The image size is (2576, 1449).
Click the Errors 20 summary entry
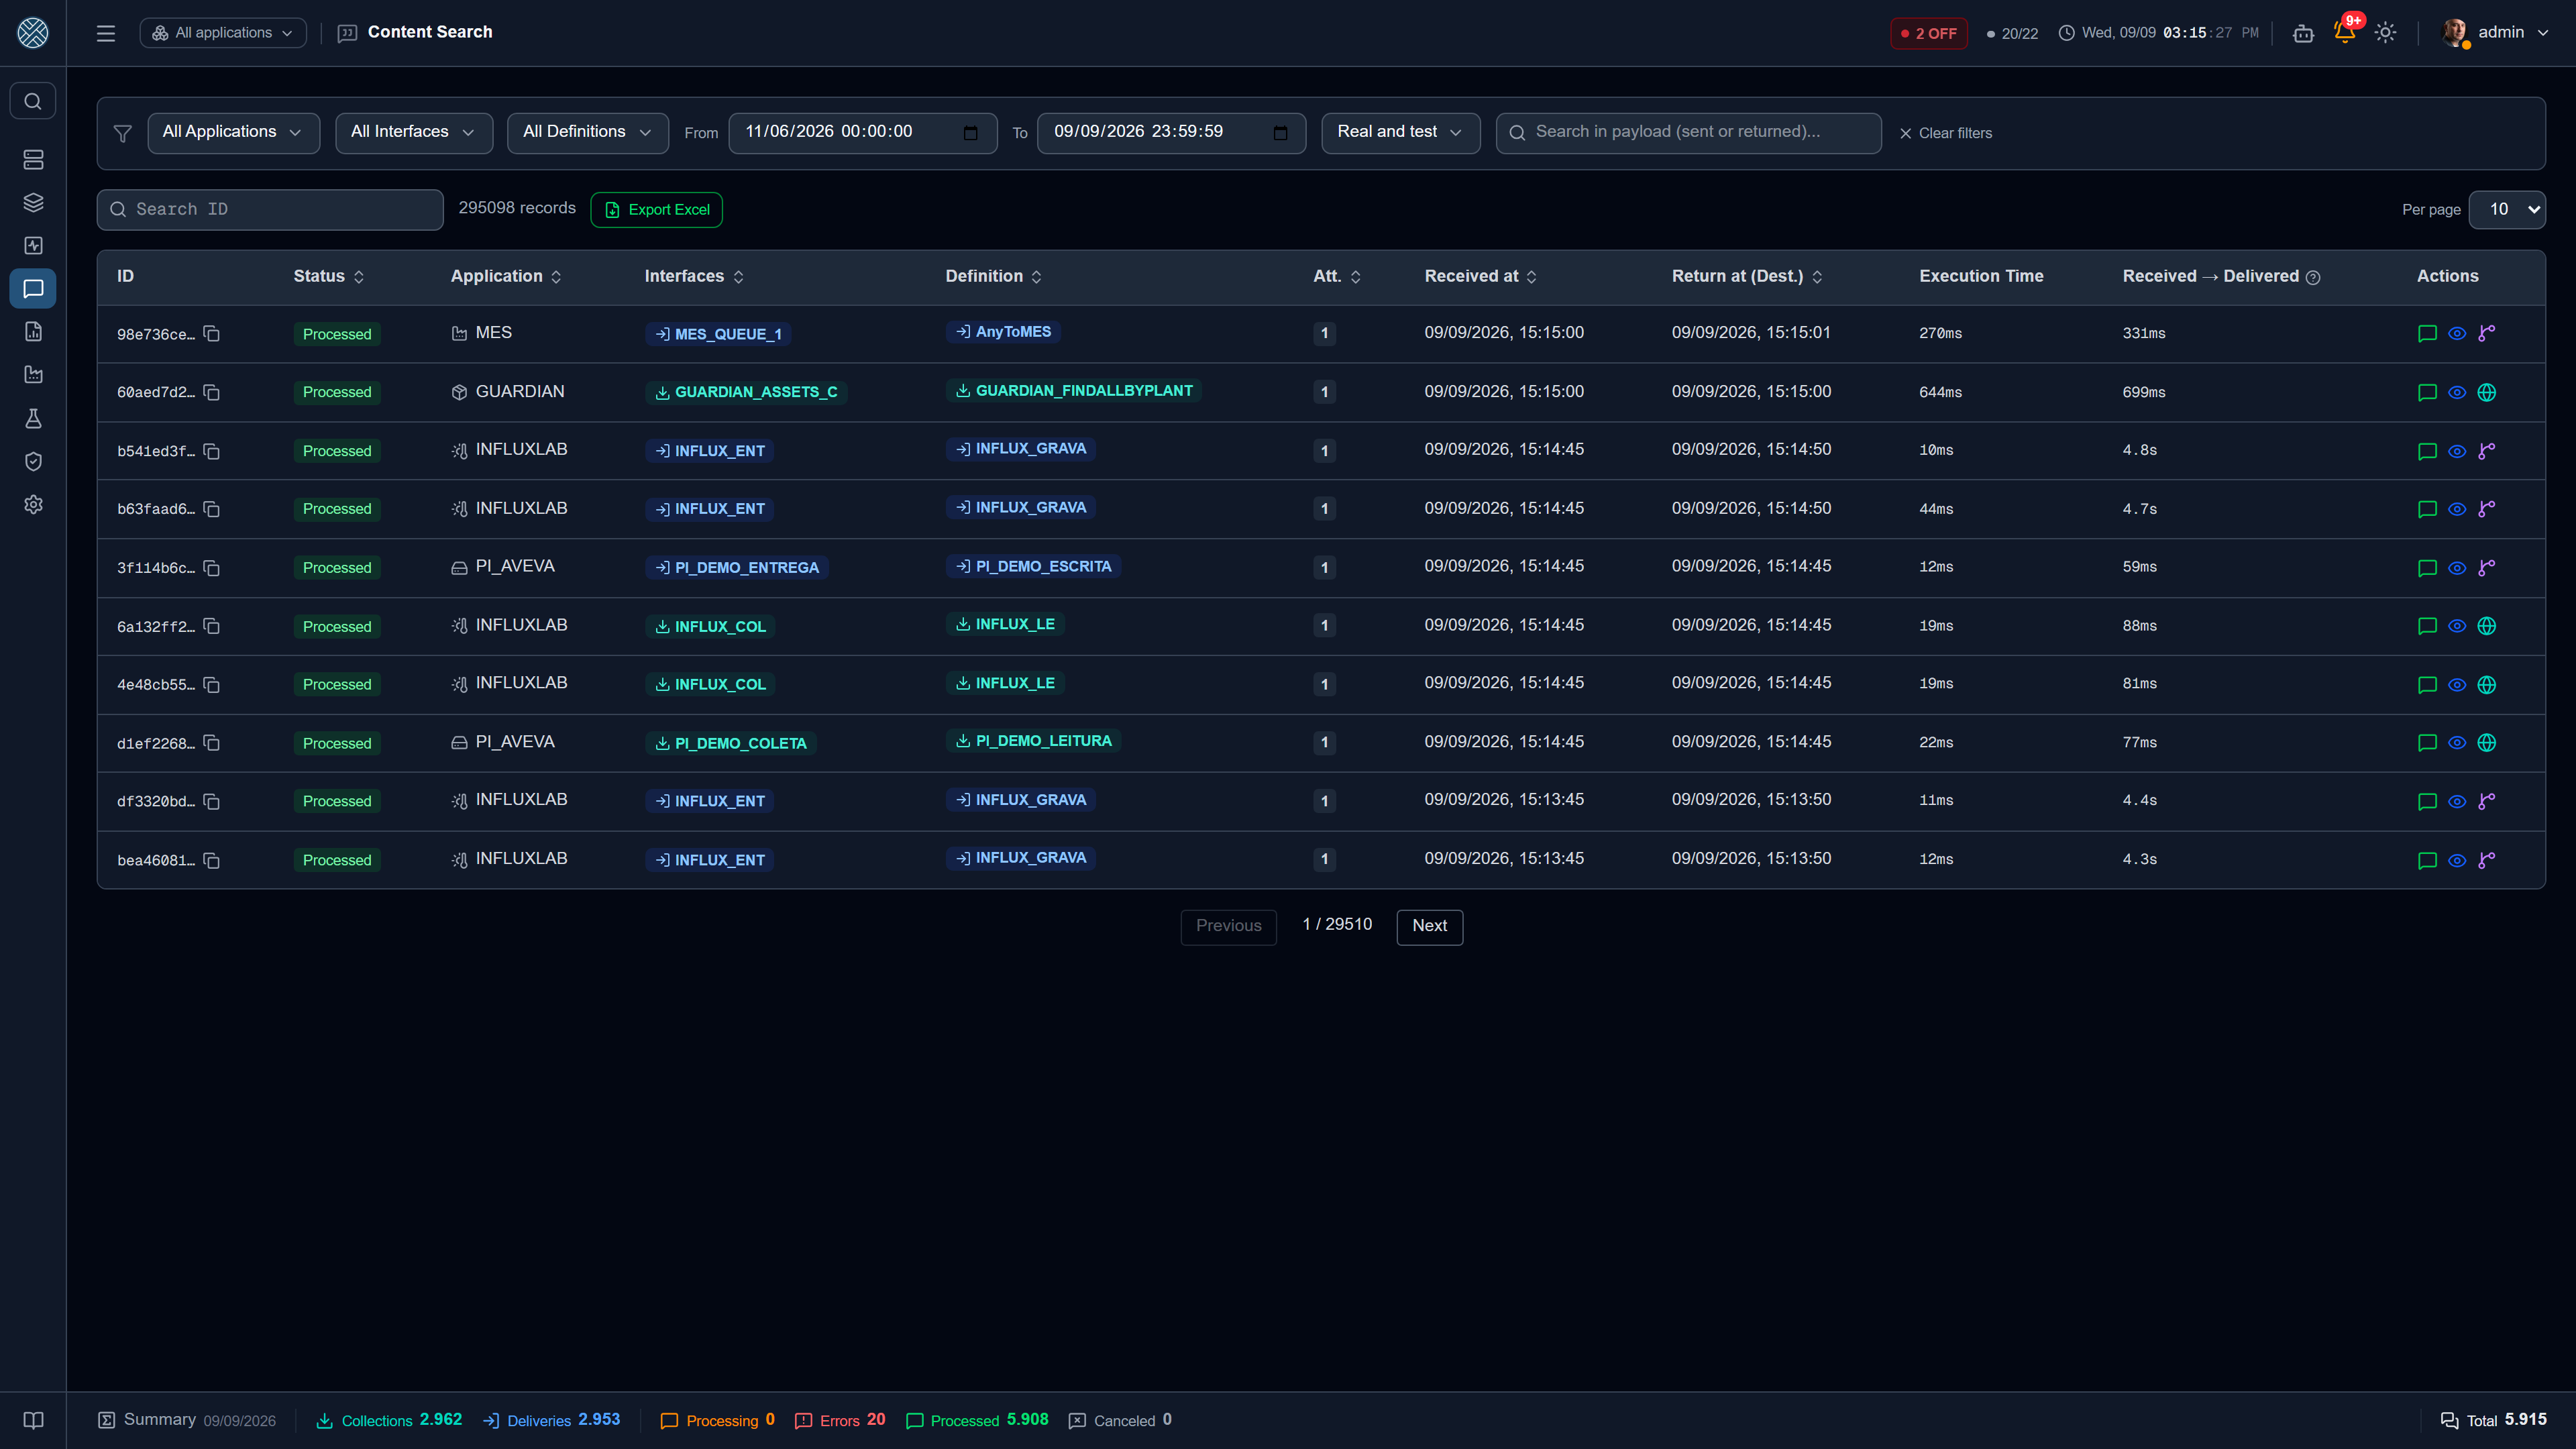(x=840, y=1420)
